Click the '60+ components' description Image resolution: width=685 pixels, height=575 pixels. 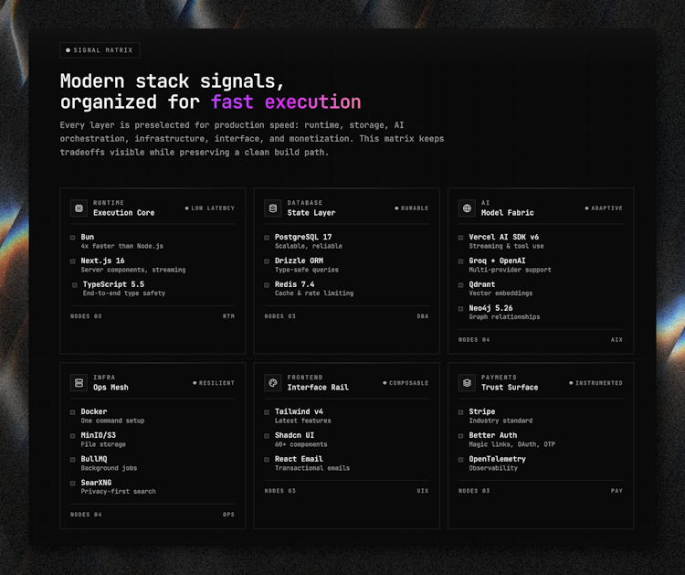coord(301,444)
